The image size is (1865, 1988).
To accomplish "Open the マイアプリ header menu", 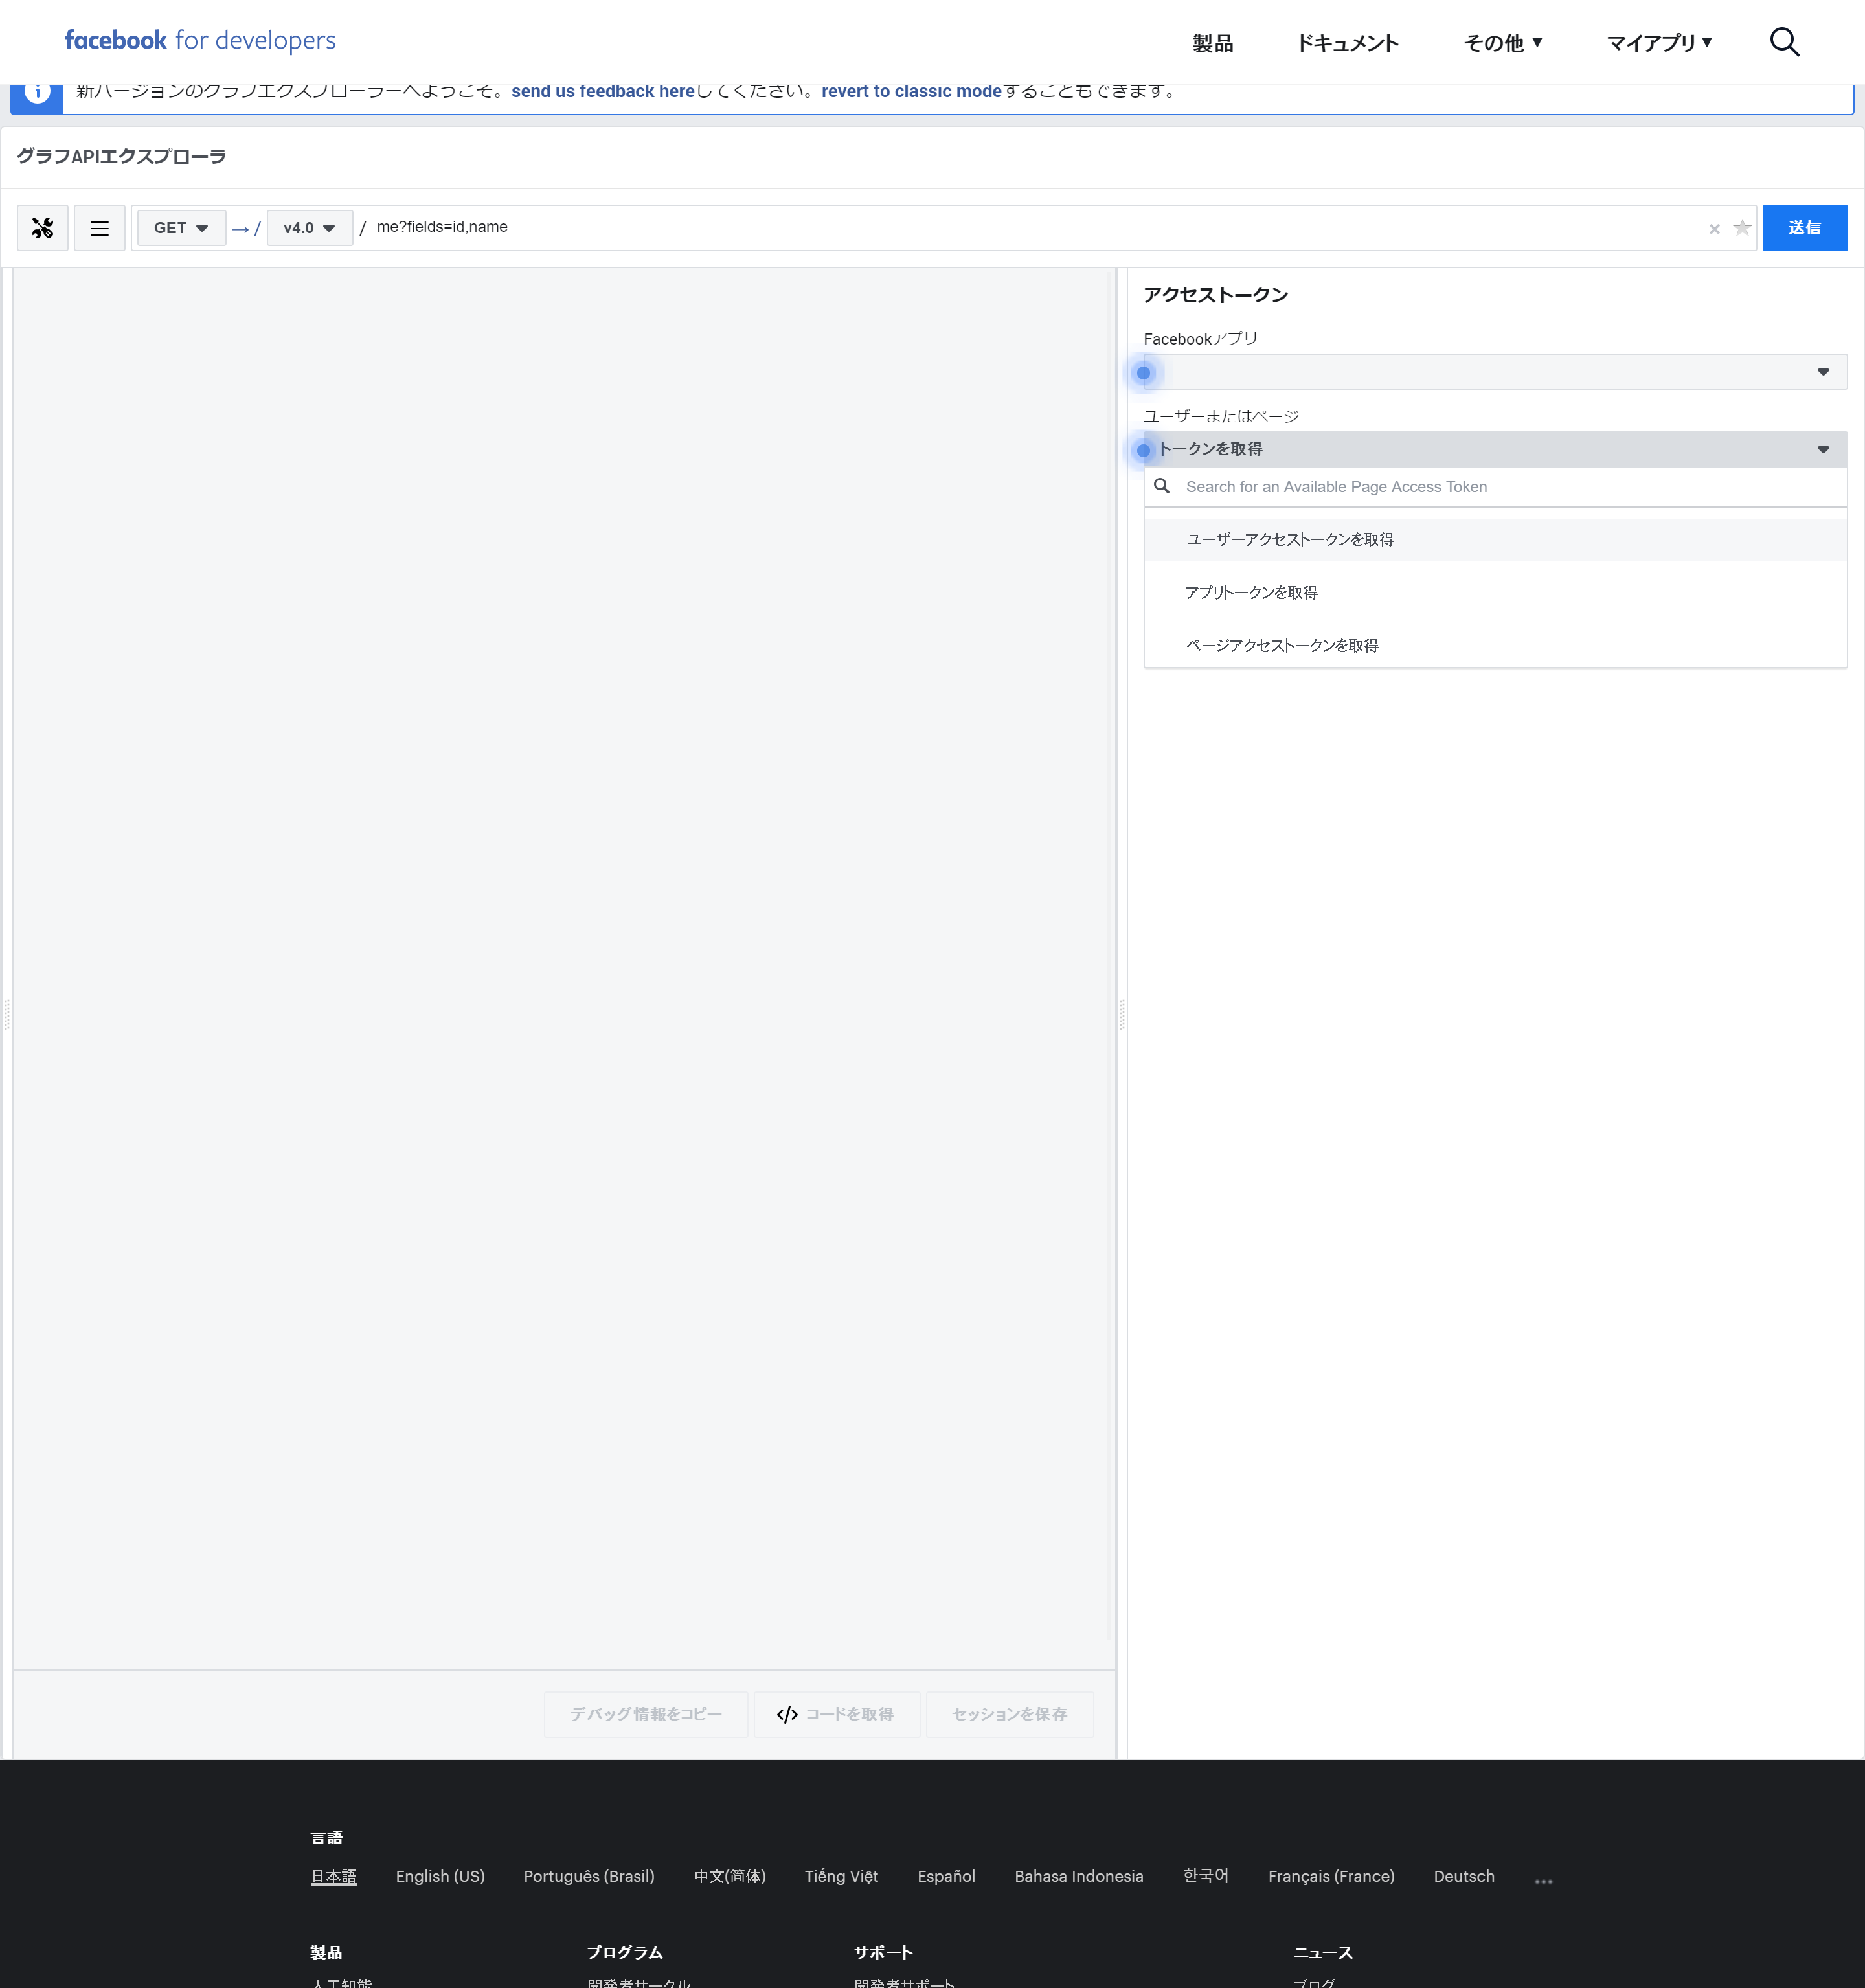I will 1658,42.
